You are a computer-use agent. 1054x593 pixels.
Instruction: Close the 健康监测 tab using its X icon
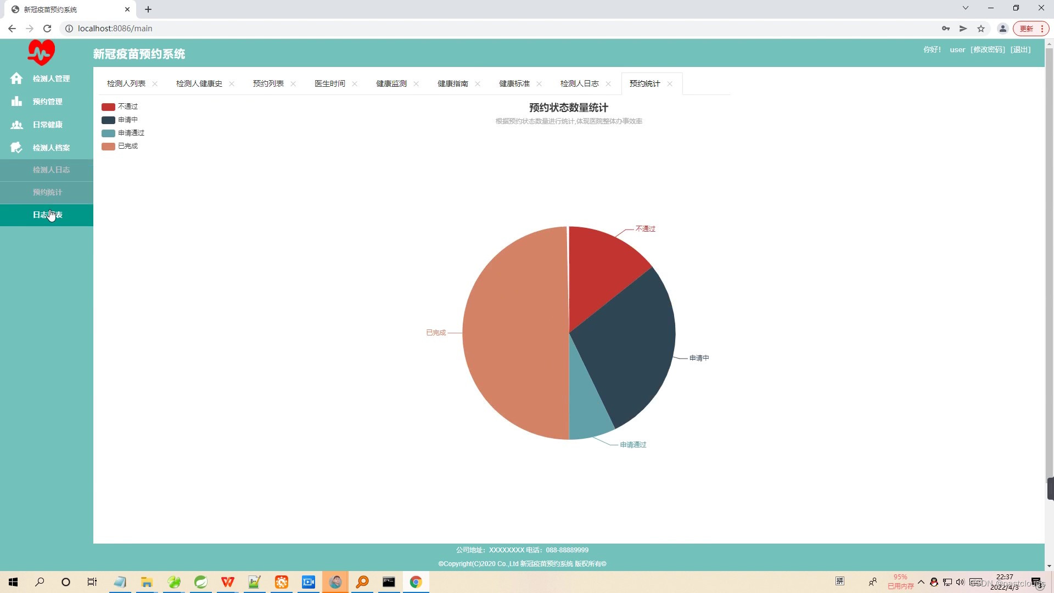point(416,84)
